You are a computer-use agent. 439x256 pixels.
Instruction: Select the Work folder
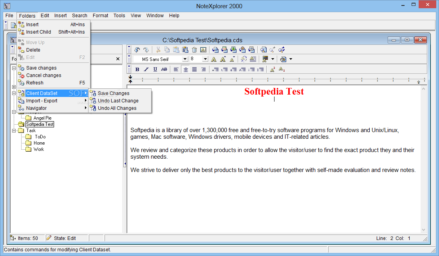39,149
